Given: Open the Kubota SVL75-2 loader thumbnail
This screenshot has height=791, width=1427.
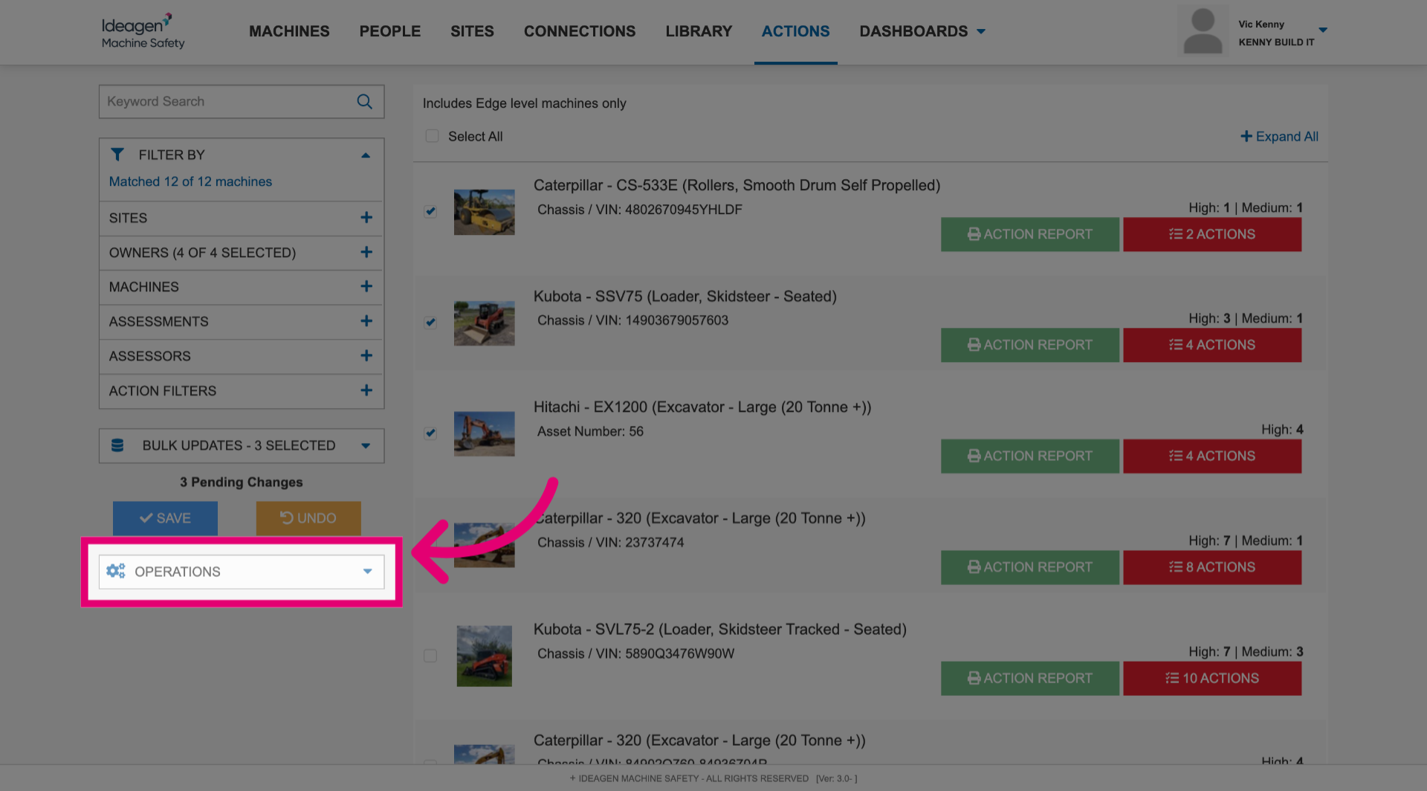Looking at the screenshot, I should point(484,656).
